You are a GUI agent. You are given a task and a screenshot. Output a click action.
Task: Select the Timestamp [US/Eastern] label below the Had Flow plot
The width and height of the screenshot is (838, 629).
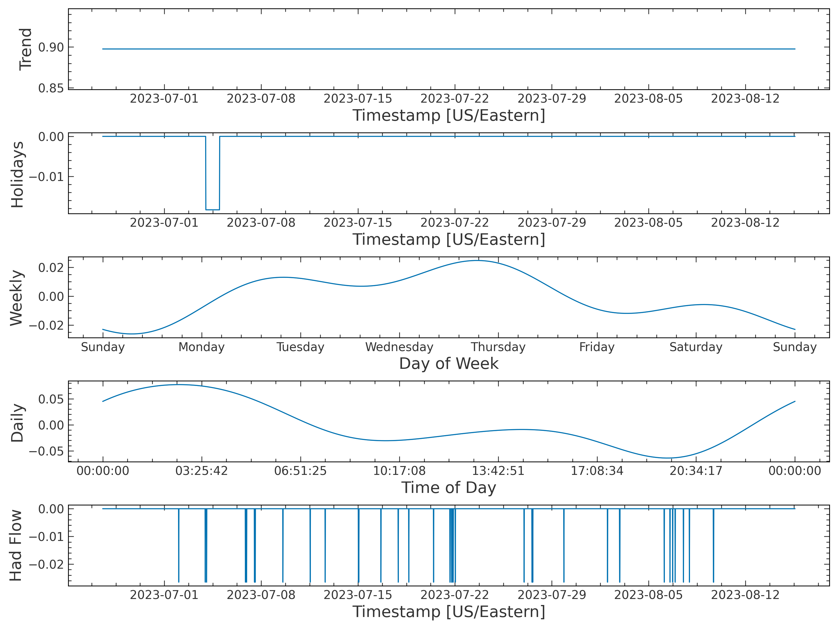coord(449,612)
